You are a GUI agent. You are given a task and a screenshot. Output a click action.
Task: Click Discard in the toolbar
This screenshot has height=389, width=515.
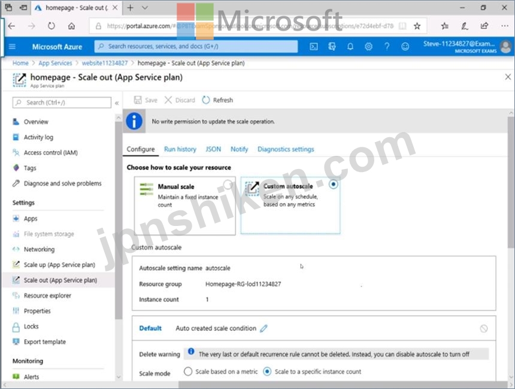pos(180,100)
